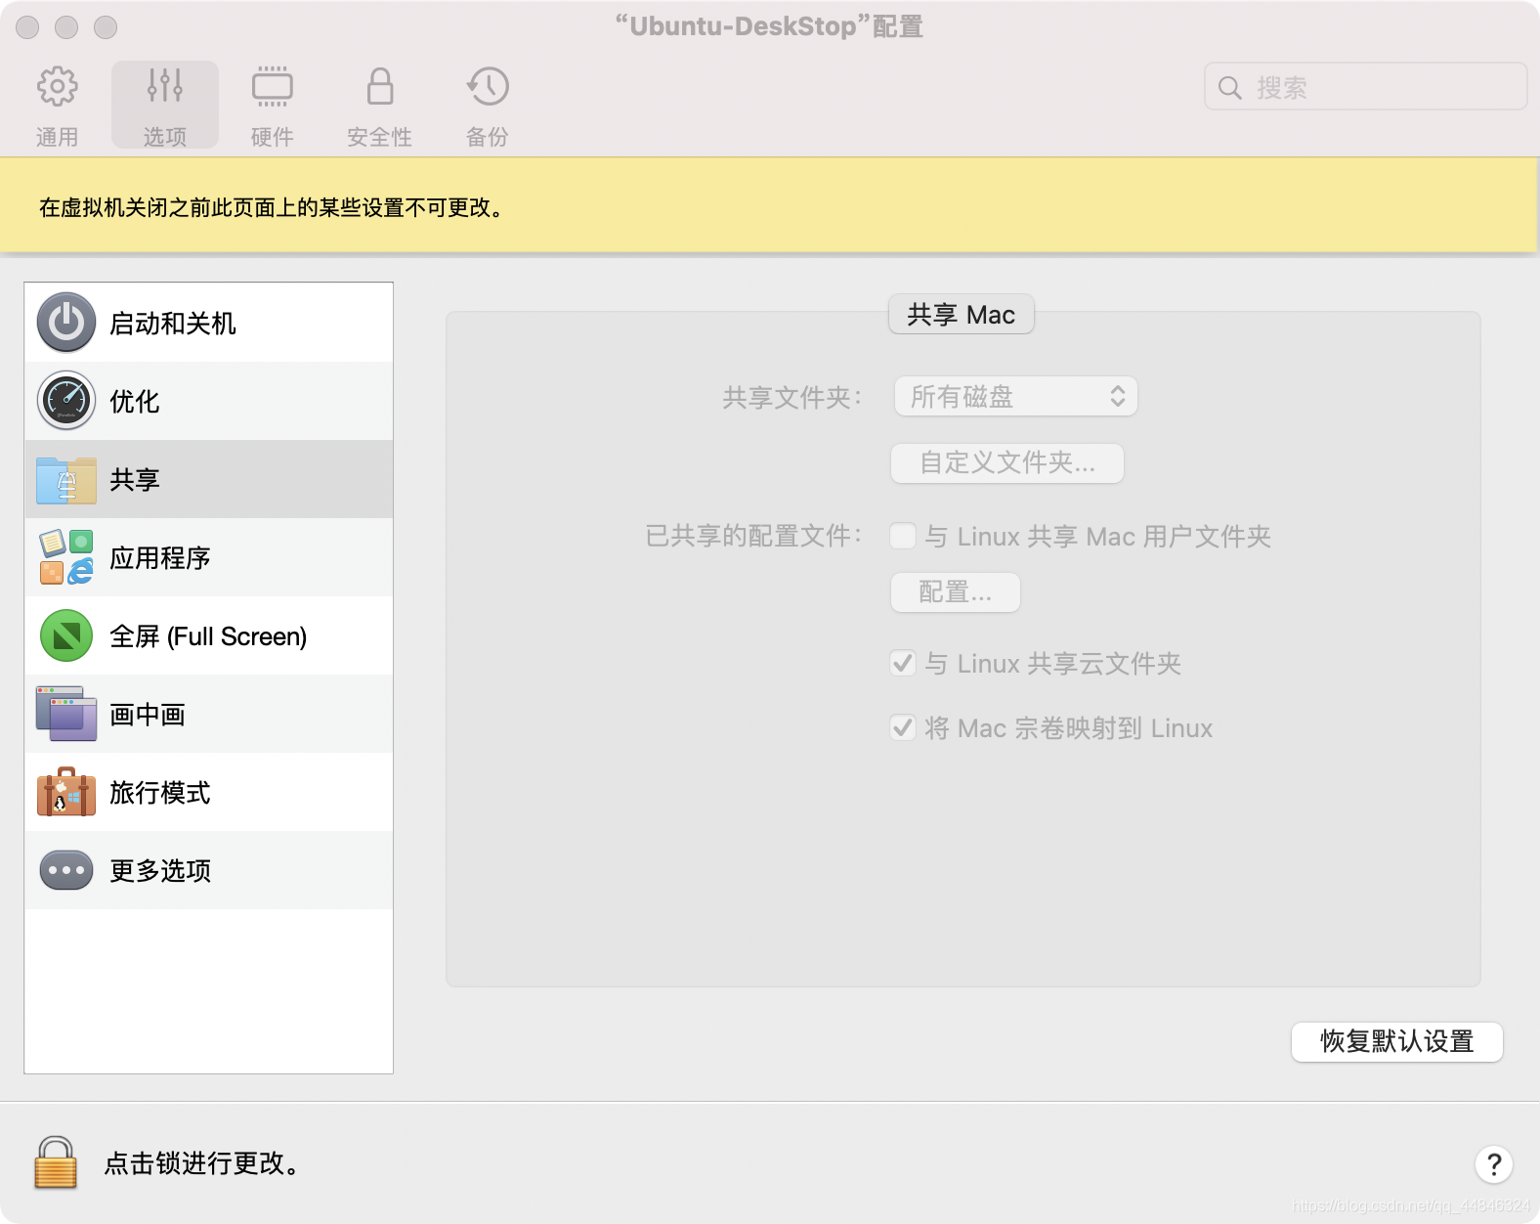Viewport: 1540px width, 1224px height.
Task: Select 应用程序 in the sidebar
Action: (209, 557)
